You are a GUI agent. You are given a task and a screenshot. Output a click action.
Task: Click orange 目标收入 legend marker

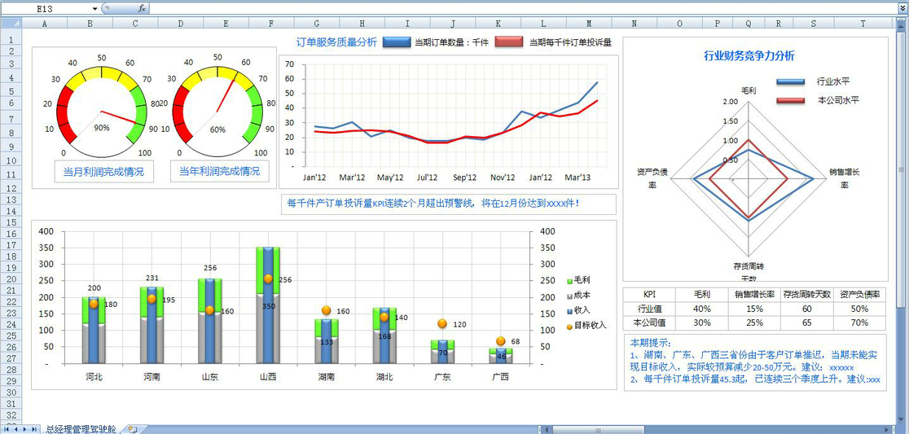point(569,326)
